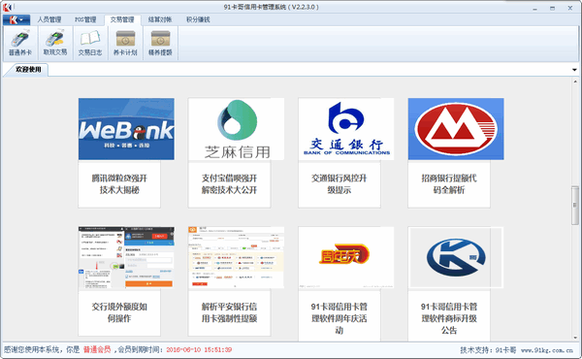
Task: Open the 招商银行 red logo thumbnail
Action: [456, 129]
